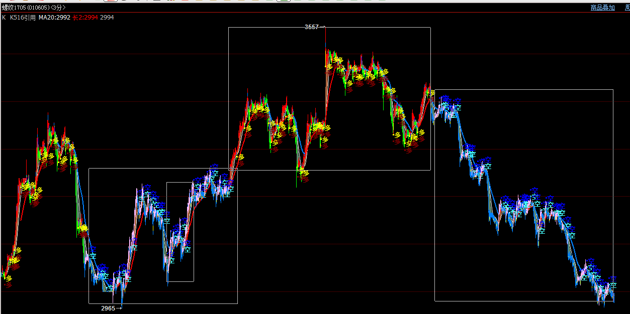Open the K516引用 indicator name
The width and height of the screenshot is (630, 314).
tap(23, 18)
